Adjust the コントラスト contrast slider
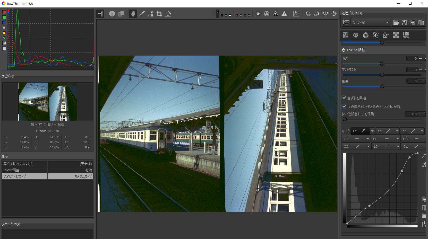Viewport: 428px width, 239px height. 382,75
